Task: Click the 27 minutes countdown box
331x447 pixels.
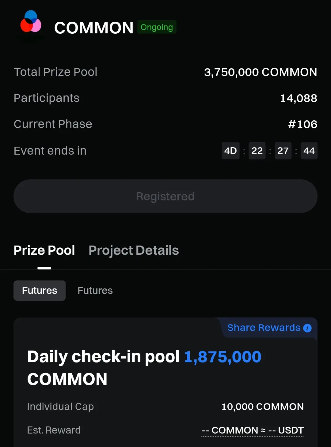Action: [x=283, y=151]
